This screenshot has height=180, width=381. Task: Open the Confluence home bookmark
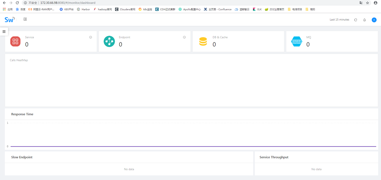[218, 9]
